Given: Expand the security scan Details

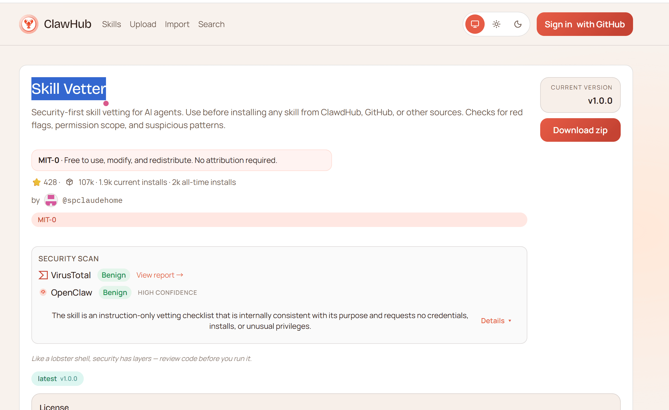Looking at the screenshot, I should pyautogui.click(x=492, y=320).
